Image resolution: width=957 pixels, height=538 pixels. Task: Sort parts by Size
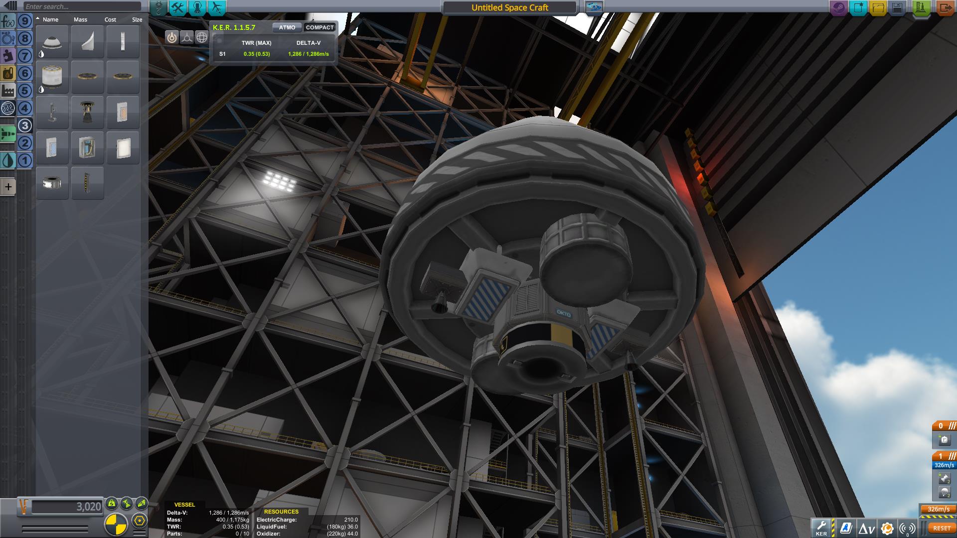coord(137,19)
